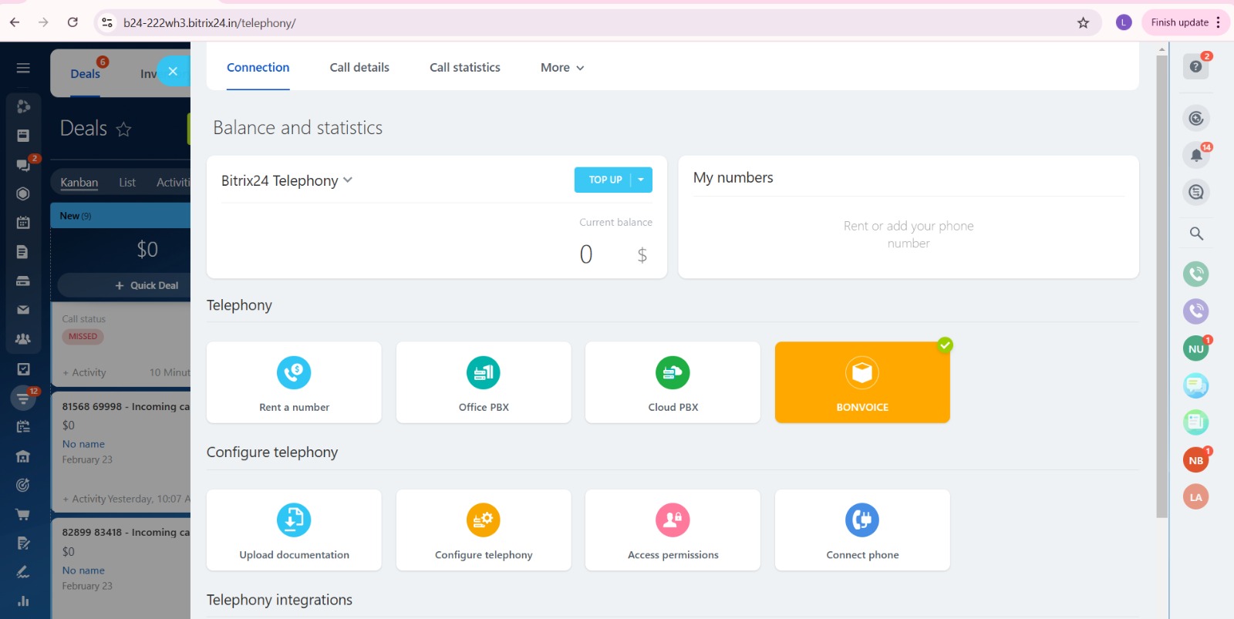Select the Cloud PBX tile

[673, 382]
